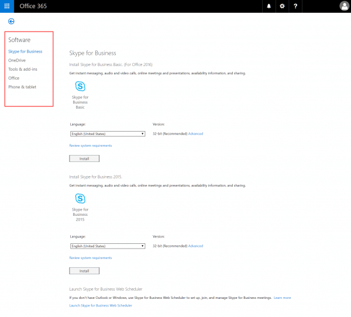Open Advanced version options for Skype 2015
The width and height of the screenshot is (351, 317).
(195, 246)
